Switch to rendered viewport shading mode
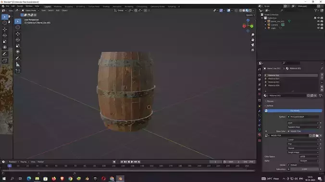Viewport: 325px width, 182px height. [x=250, y=11]
